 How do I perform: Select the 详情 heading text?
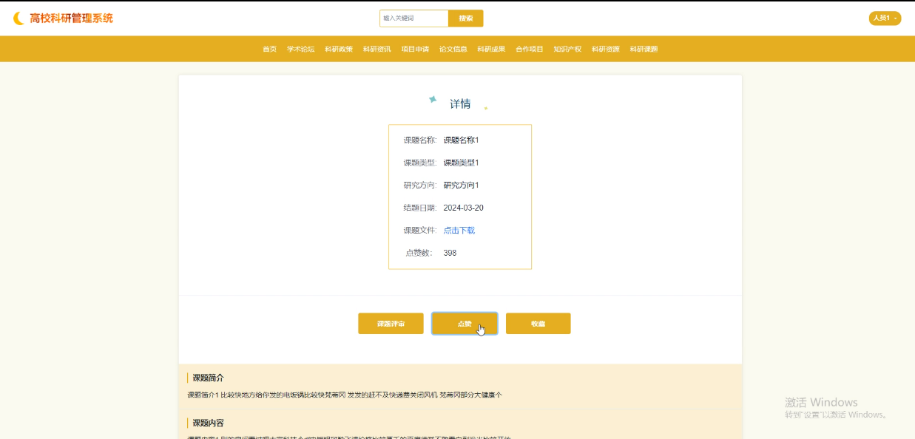[x=460, y=104]
